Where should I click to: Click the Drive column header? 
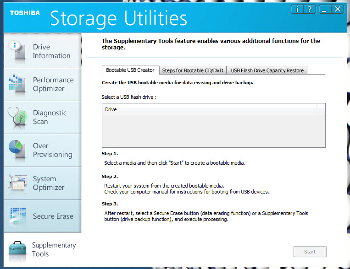[x=210, y=109]
